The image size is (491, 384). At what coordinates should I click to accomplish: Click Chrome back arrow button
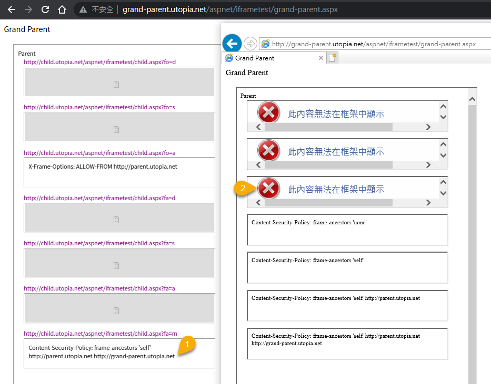point(11,9)
